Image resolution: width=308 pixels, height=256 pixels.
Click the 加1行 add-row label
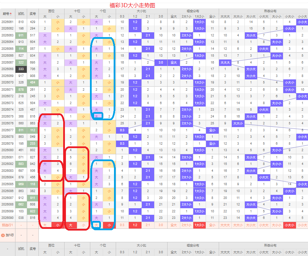[10, 235]
